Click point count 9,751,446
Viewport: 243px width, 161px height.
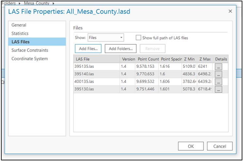145,89
